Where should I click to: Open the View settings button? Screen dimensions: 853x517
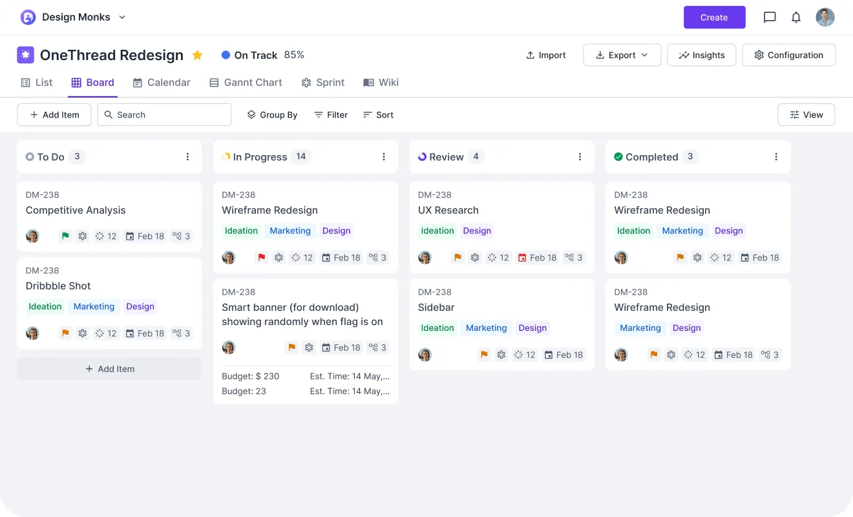tap(806, 114)
